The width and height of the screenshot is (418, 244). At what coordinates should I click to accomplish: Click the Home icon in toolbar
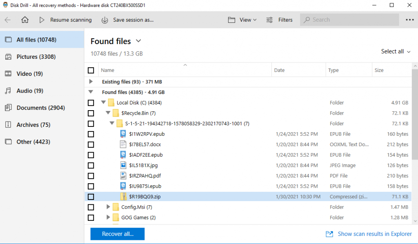25,20
